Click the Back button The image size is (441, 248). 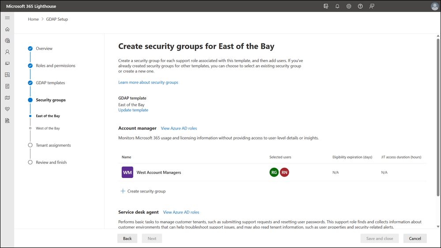(127, 238)
